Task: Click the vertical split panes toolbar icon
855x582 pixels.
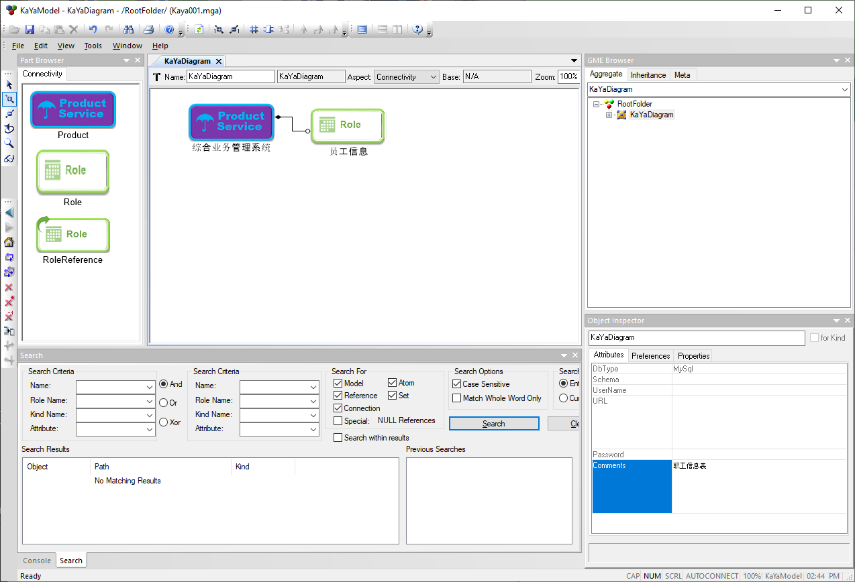Action: click(397, 30)
